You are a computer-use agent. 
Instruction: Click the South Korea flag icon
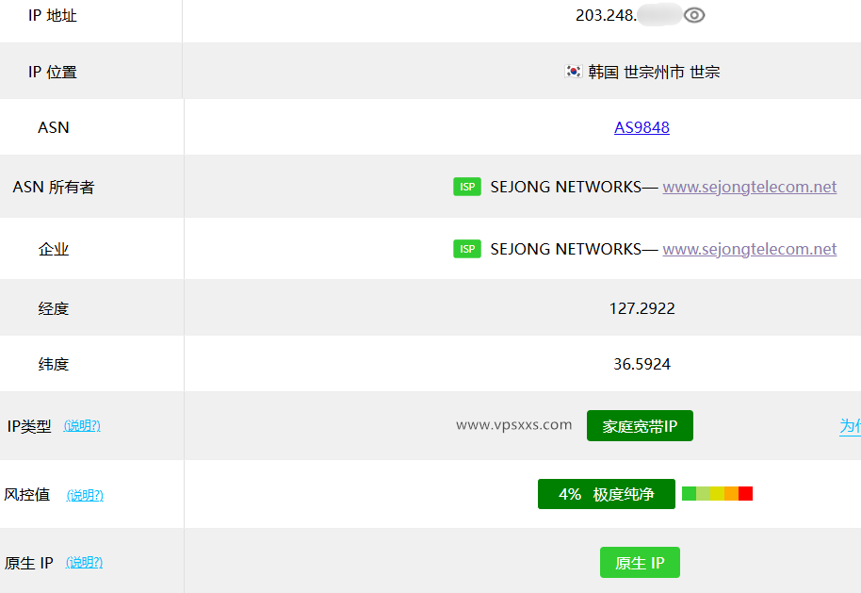572,71
